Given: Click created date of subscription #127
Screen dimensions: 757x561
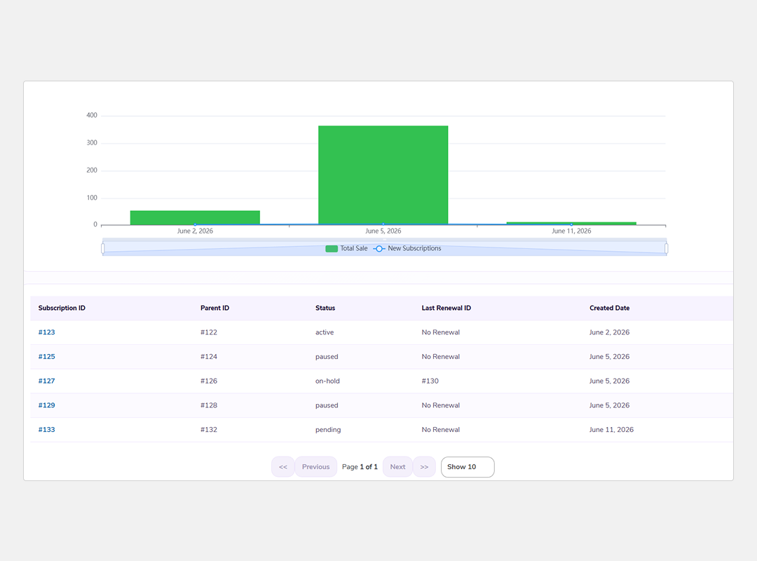Looking at the screenshot, I should (x=609, y=381).
